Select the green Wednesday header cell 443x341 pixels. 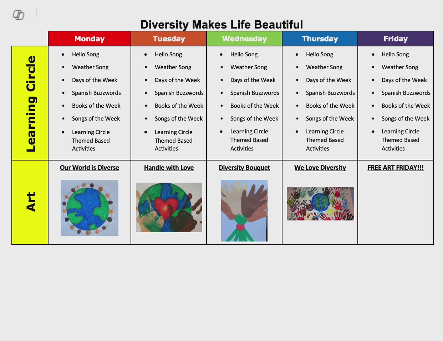(244, 39)
